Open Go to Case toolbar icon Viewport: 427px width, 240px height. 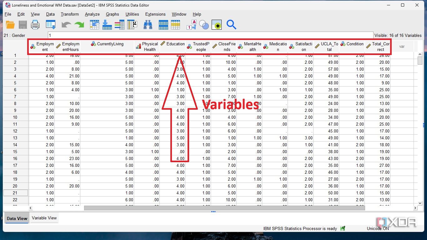pos(95,25)
